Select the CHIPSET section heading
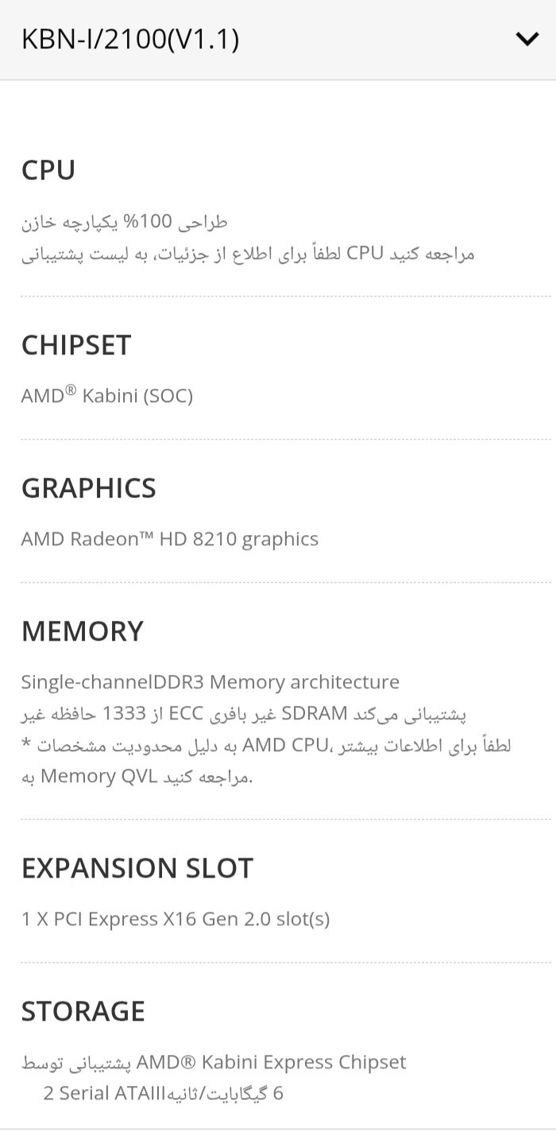Viewport: 556px width, 1132px height. tap(76, 345)
